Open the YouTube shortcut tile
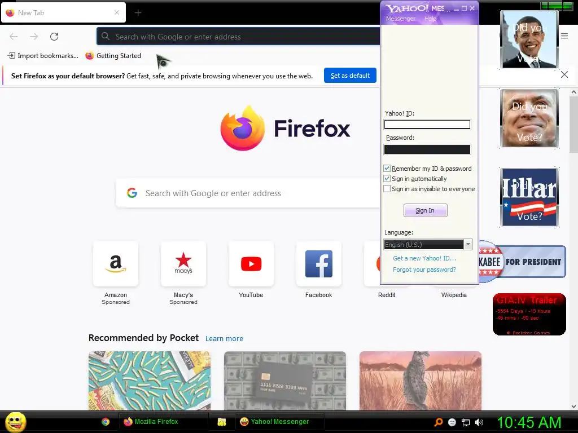This screenshot has height=433, width=578. tap(251, 264)
